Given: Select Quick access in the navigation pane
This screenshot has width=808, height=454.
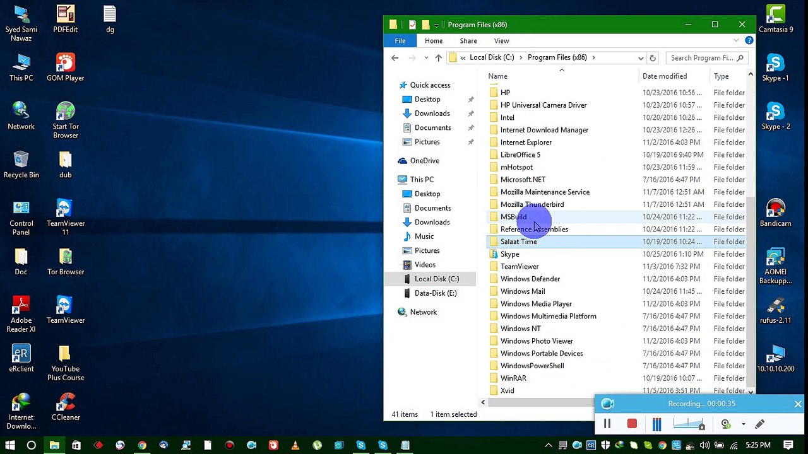Looking at the screenshot, I should 430,85.
